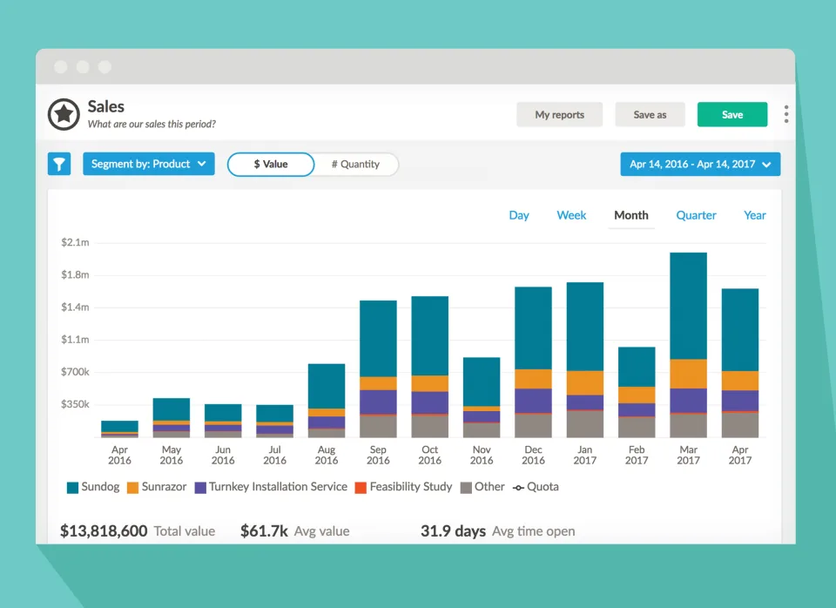Screen dimensions: 836x608
Task: Click the star Sales report icon
Action: pyautogui.click(x=64, y=114)
